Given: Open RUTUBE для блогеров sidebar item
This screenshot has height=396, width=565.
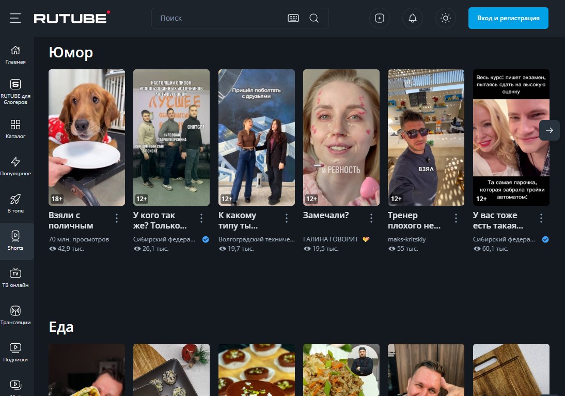Looking at the screenshot, I should click(x=15, y=92).
